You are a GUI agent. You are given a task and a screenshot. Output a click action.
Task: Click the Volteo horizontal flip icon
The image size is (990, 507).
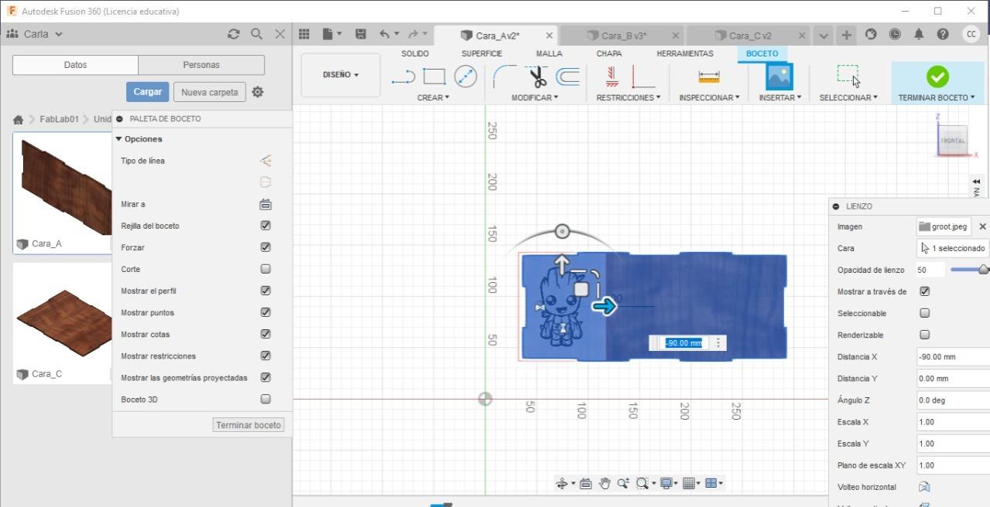[924, 487]
